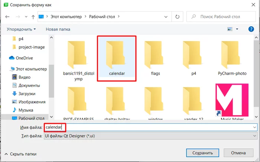The image size is (260, 162).
Task: Expand the file type combo box
Action: (x=150, y=136)
